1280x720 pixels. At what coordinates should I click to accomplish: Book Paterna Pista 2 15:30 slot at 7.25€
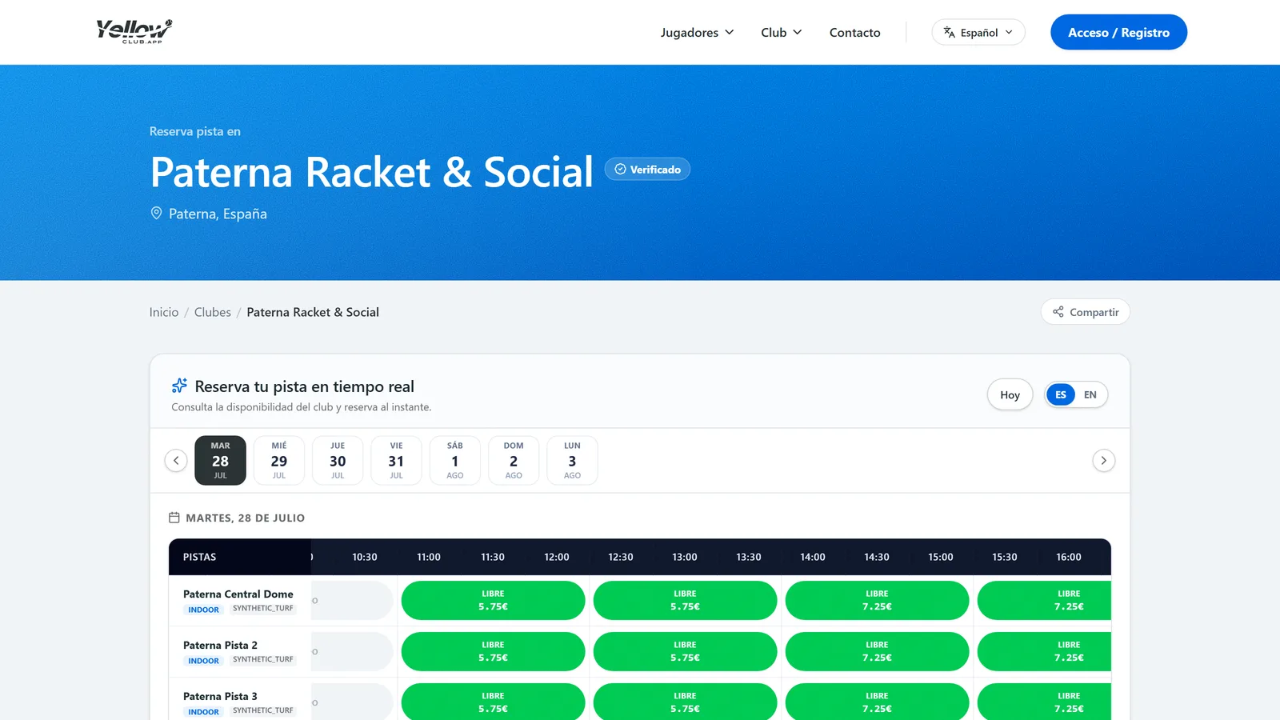pos(1044,651)
